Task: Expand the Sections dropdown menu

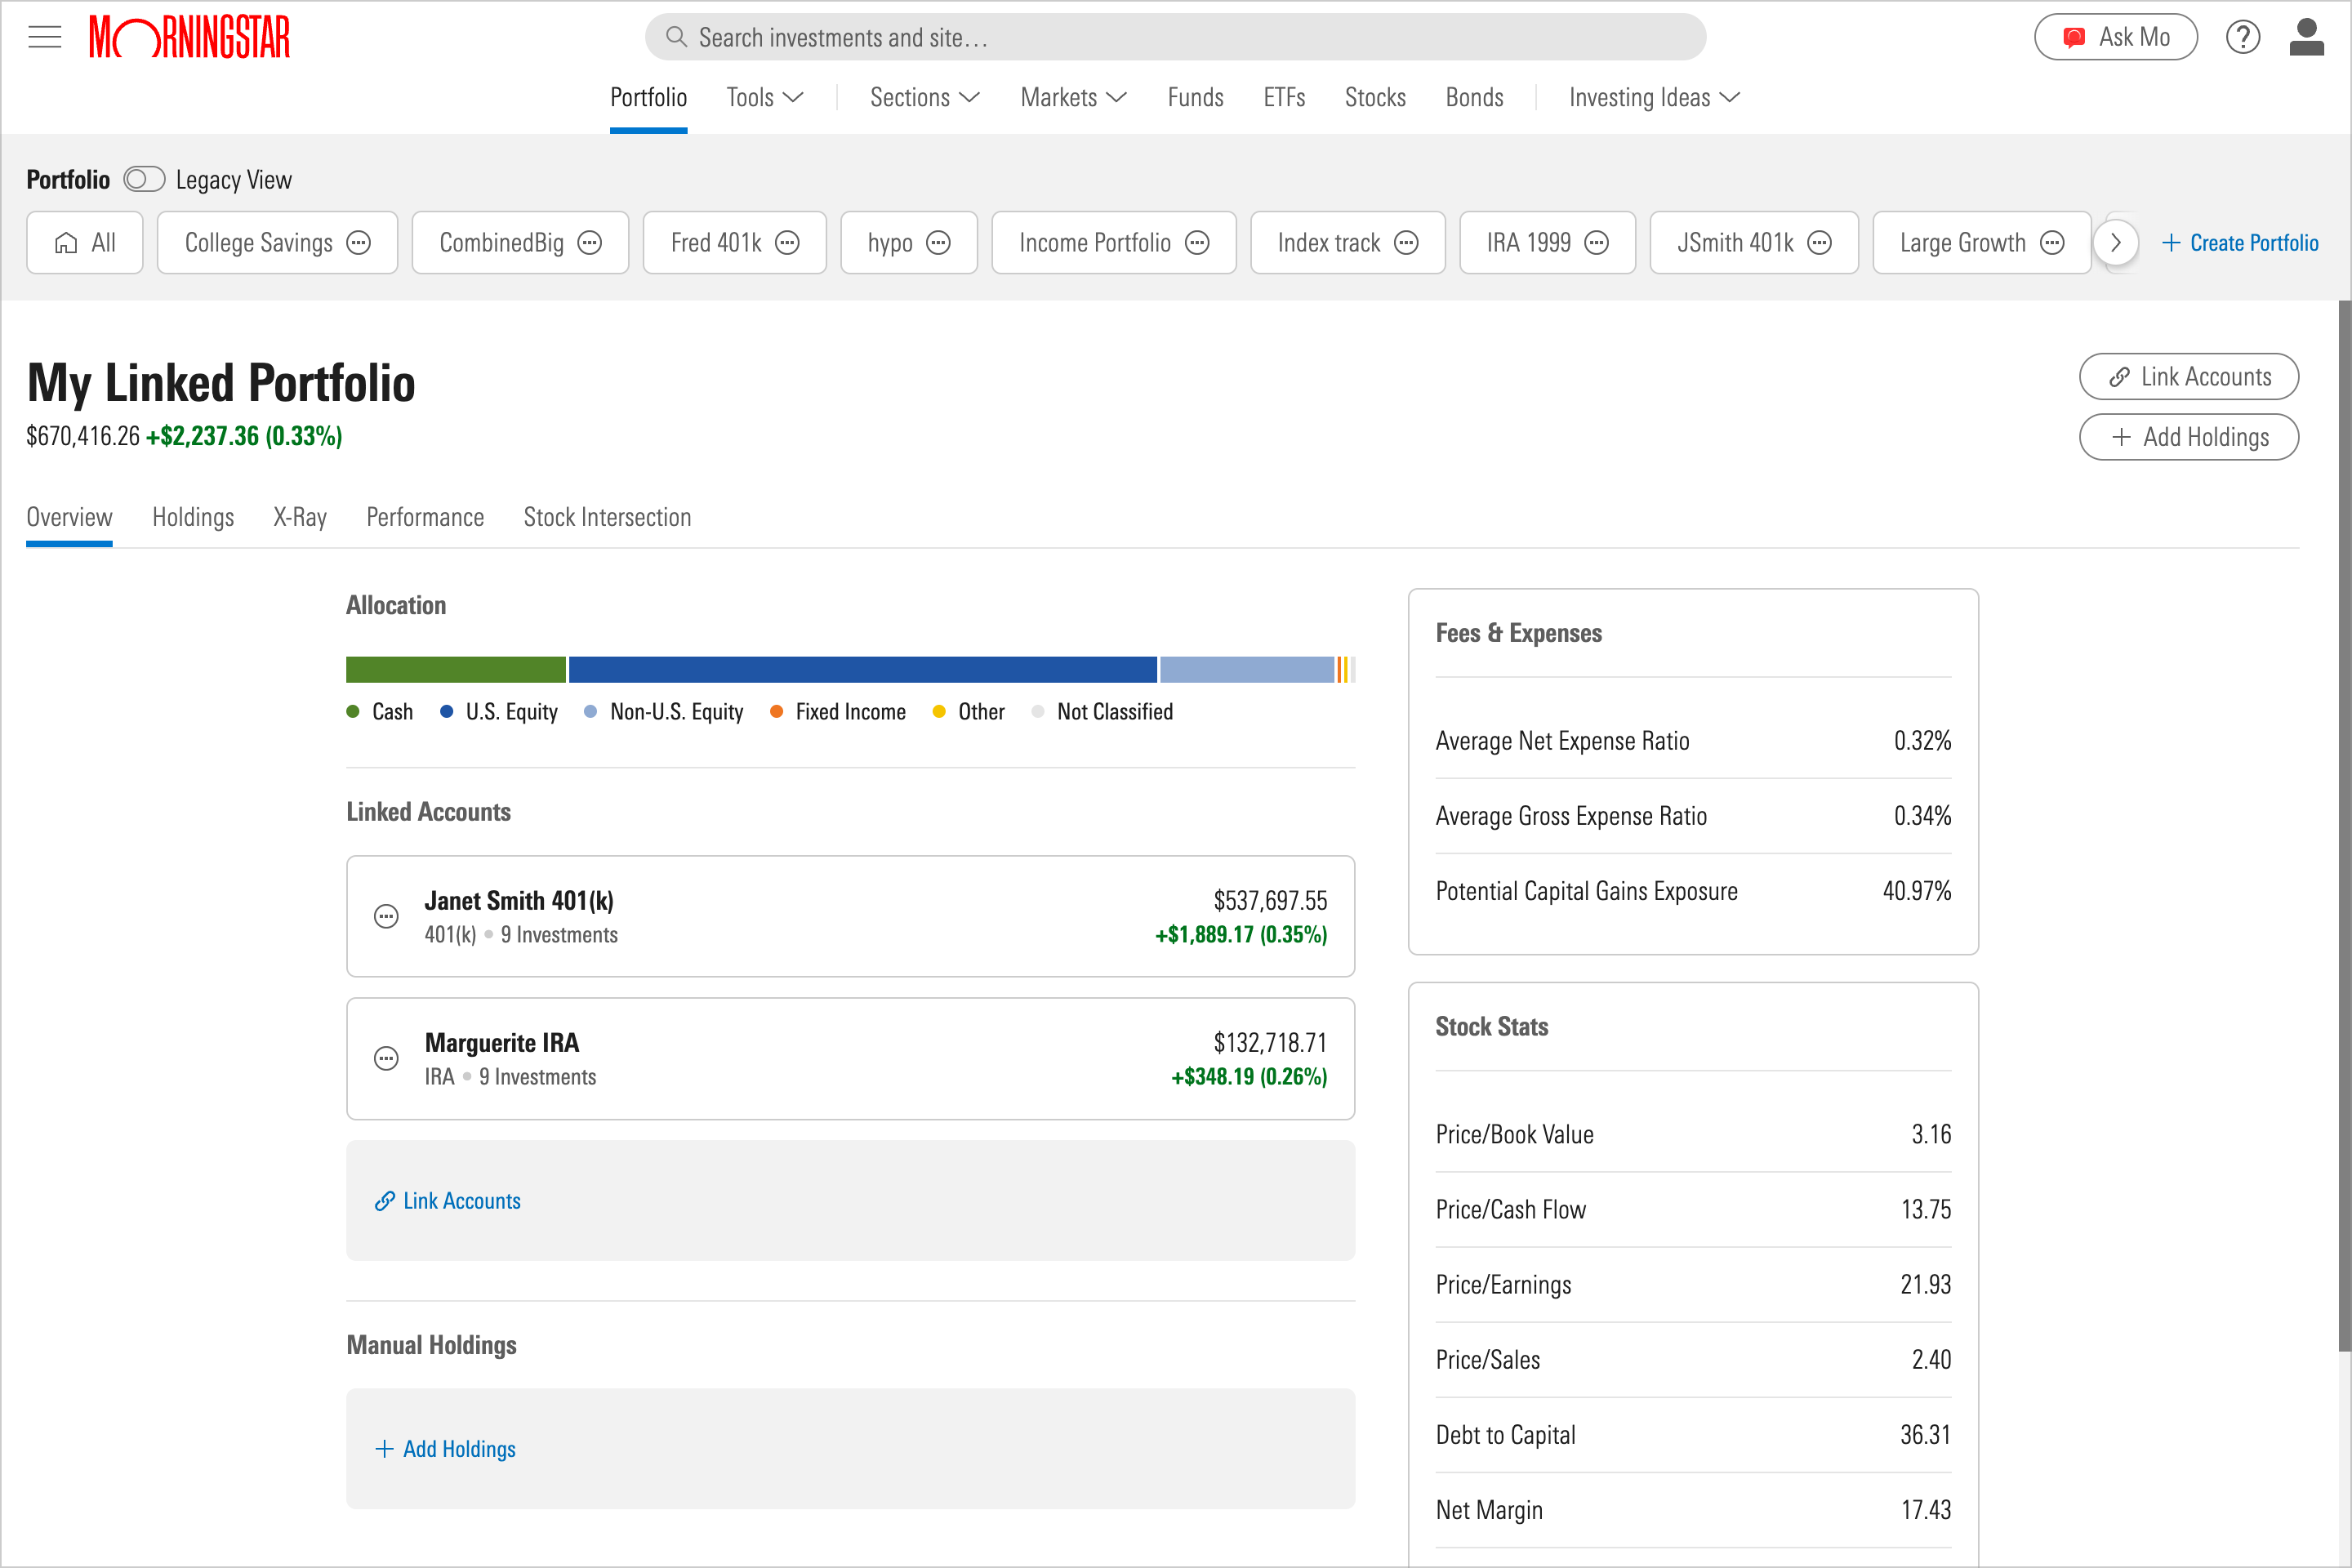Action: (x=925, y=98)
